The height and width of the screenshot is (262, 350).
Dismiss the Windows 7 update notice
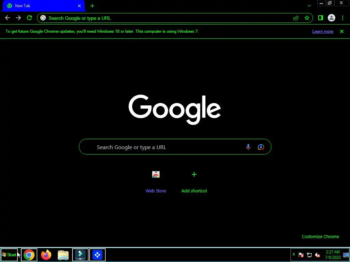(342, 31)
